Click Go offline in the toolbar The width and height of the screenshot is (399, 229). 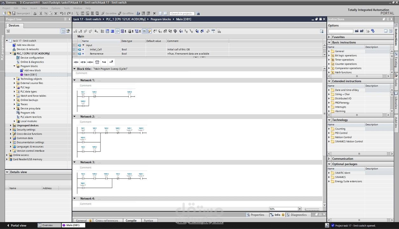[x=126, y=13]
